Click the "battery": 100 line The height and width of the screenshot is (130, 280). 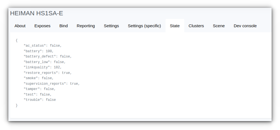[39, 51]
